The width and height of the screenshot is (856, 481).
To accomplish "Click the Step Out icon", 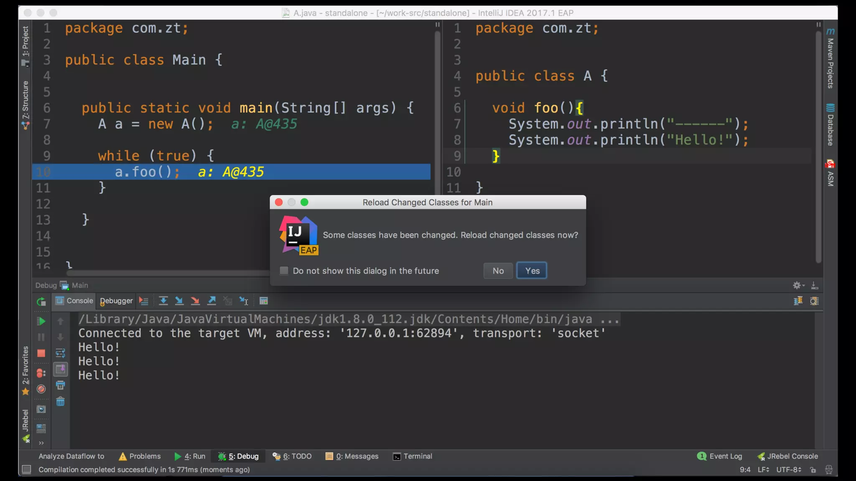I will click(x=212, y=301).
